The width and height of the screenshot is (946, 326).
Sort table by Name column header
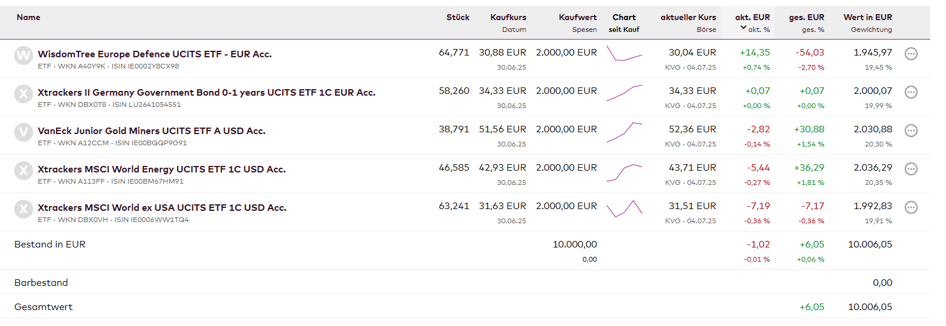click(28, 17)
